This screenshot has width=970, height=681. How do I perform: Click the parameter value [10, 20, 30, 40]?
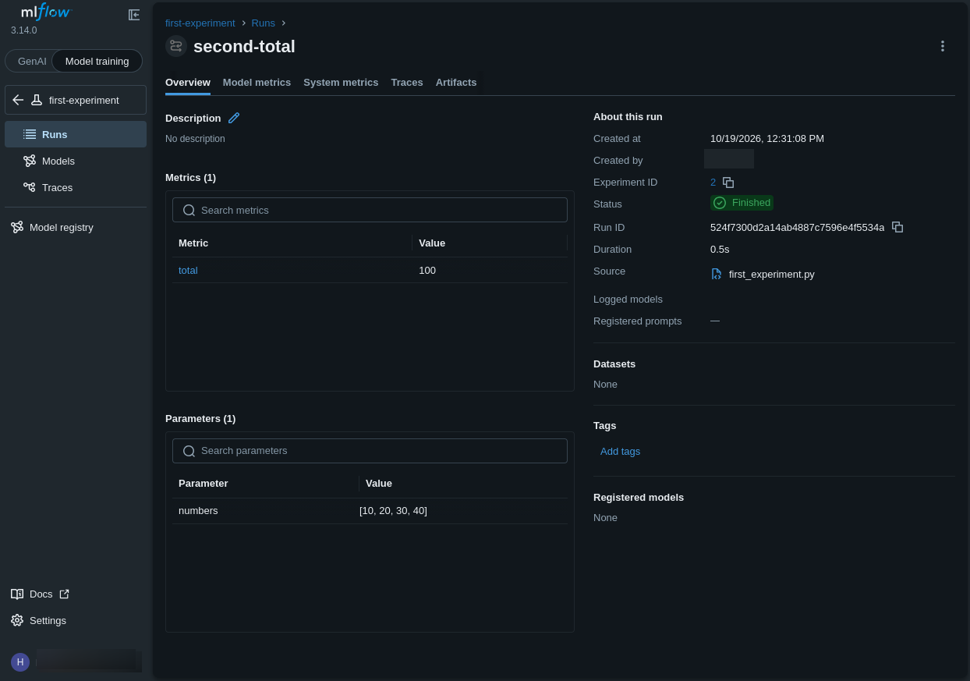point(393,510)
